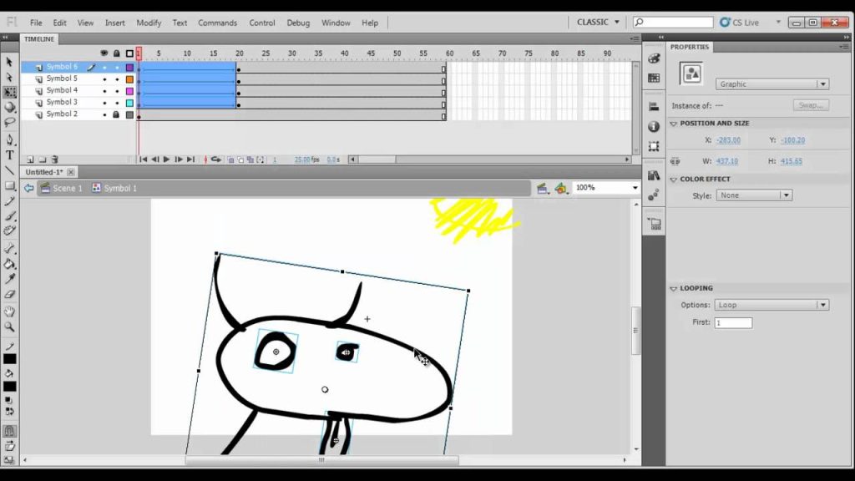The image size is (855, 481).
Task: Select the Eraser tool
Action: 9,295
